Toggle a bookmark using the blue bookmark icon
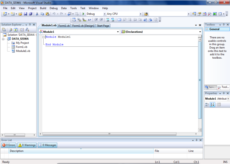Image resolution: width=230 pixels, height=164 pixels. point(119,19)
